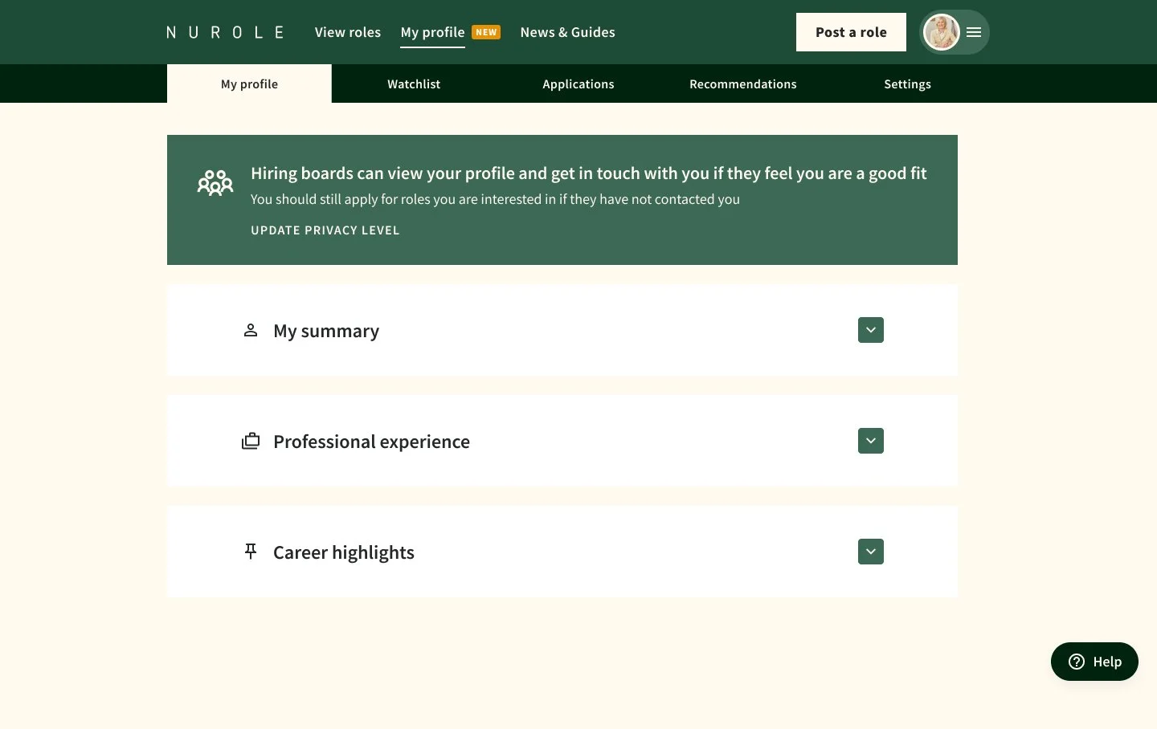The width and height of the screenshot is (1157, 729).
Task: Click the pin icon beside Career highlights
Action: 251,551
